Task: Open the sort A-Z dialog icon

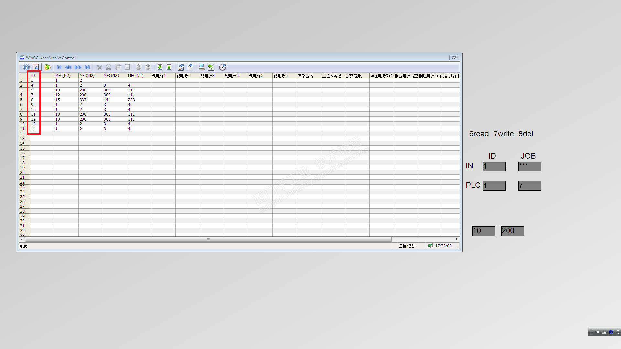Action: (x=181, y=67)
